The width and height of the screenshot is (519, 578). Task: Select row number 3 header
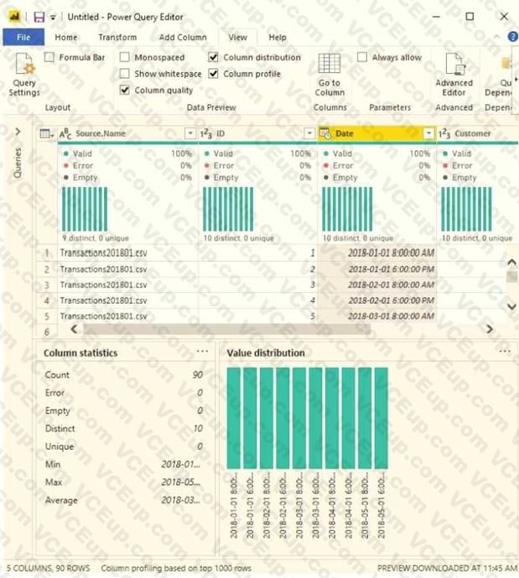47,285
